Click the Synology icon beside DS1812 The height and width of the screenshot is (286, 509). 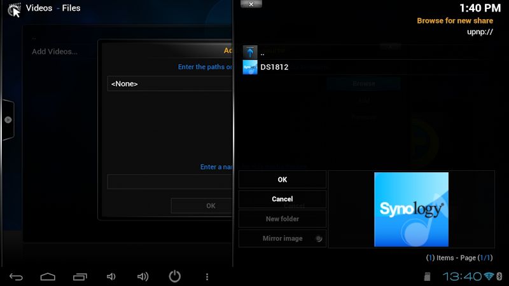pos(250,67)
